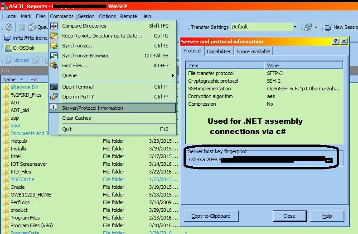Click the dialog Help button
This screenshot has width=358, height=234.
point(327,216)
